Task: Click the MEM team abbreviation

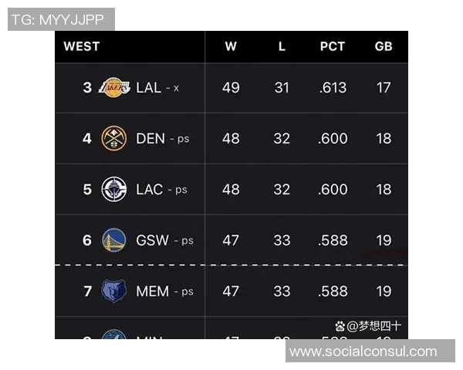Action: (152, 291)
